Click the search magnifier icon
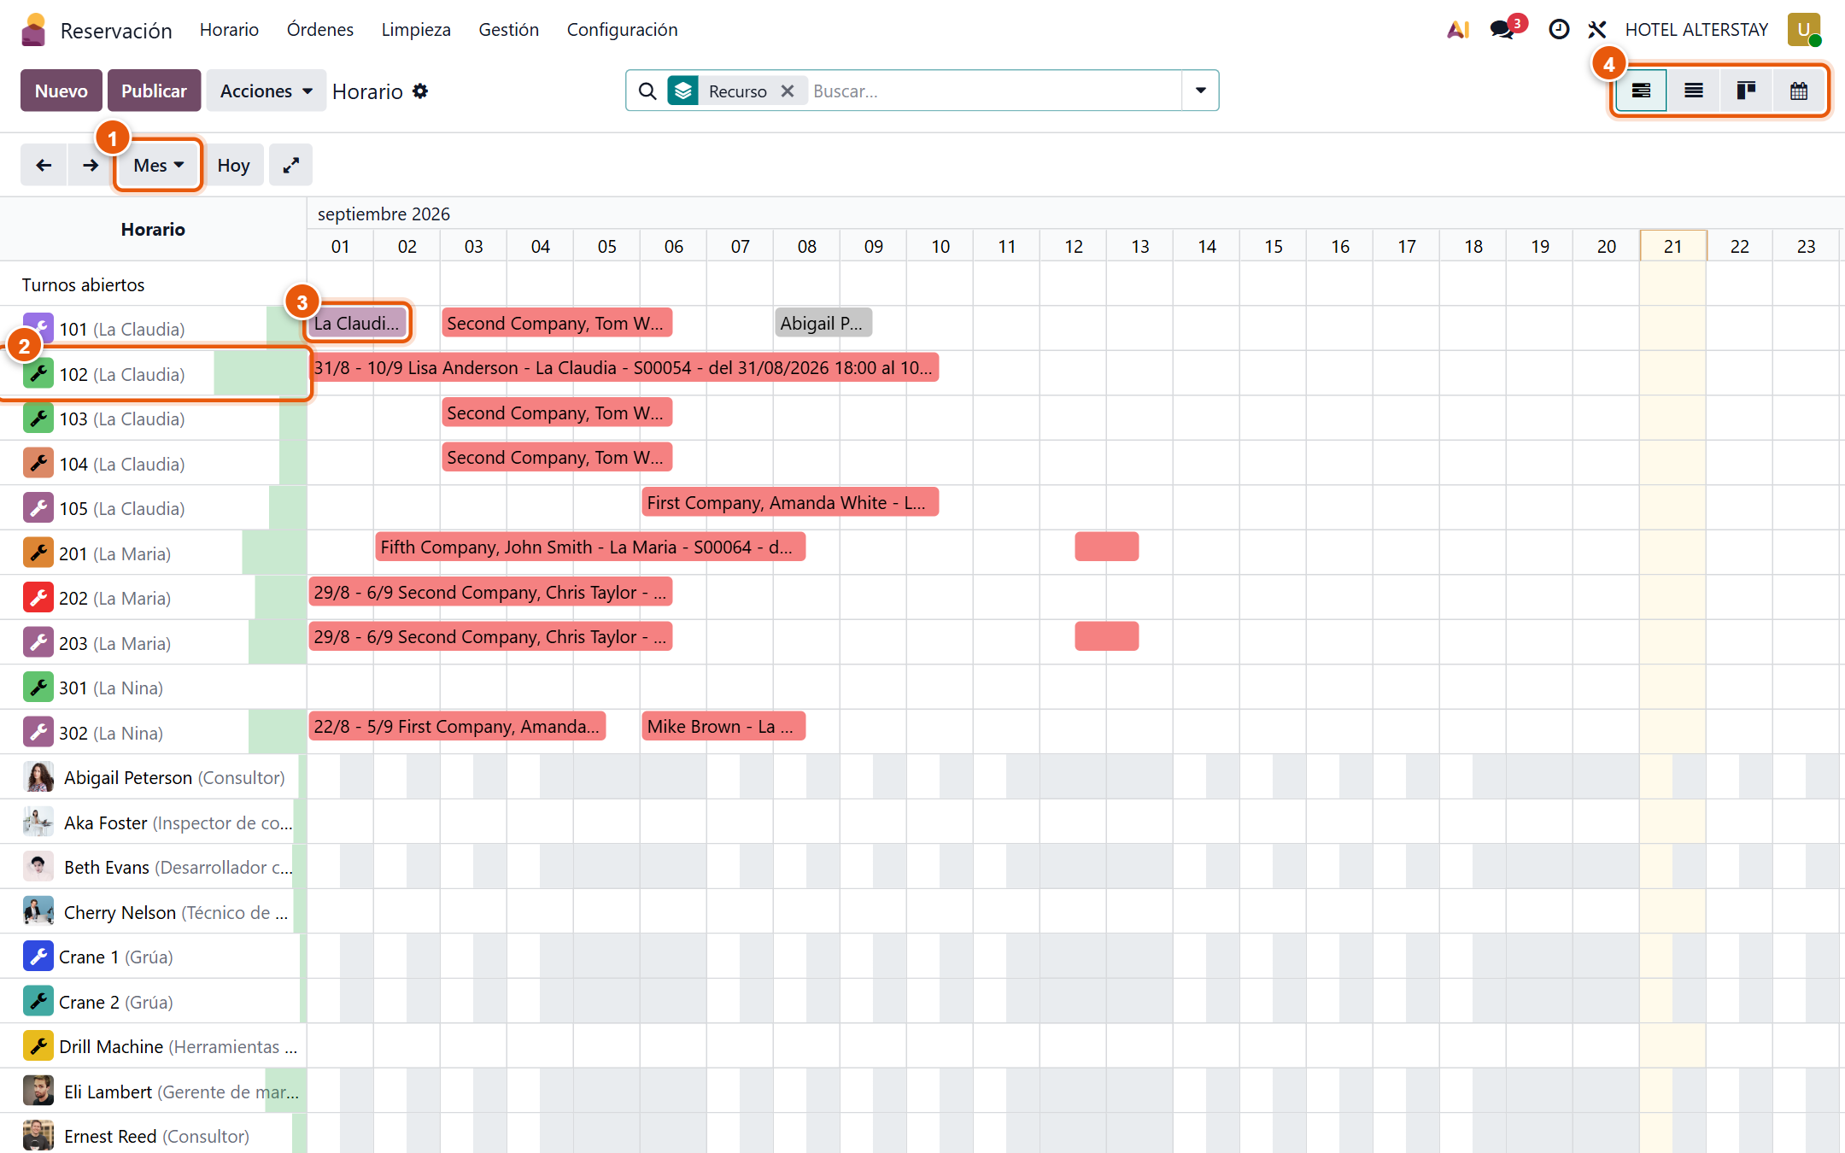1845x1153 pixels. click(647, 91)
